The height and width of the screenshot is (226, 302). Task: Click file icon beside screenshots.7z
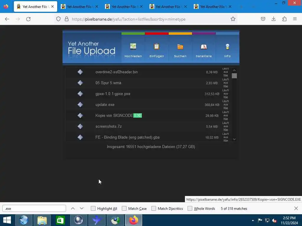pyautogui.click(x=80, y=127)
